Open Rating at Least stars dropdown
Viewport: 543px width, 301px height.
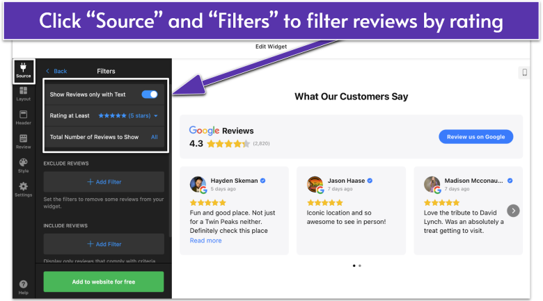click(x=128, y=115)
